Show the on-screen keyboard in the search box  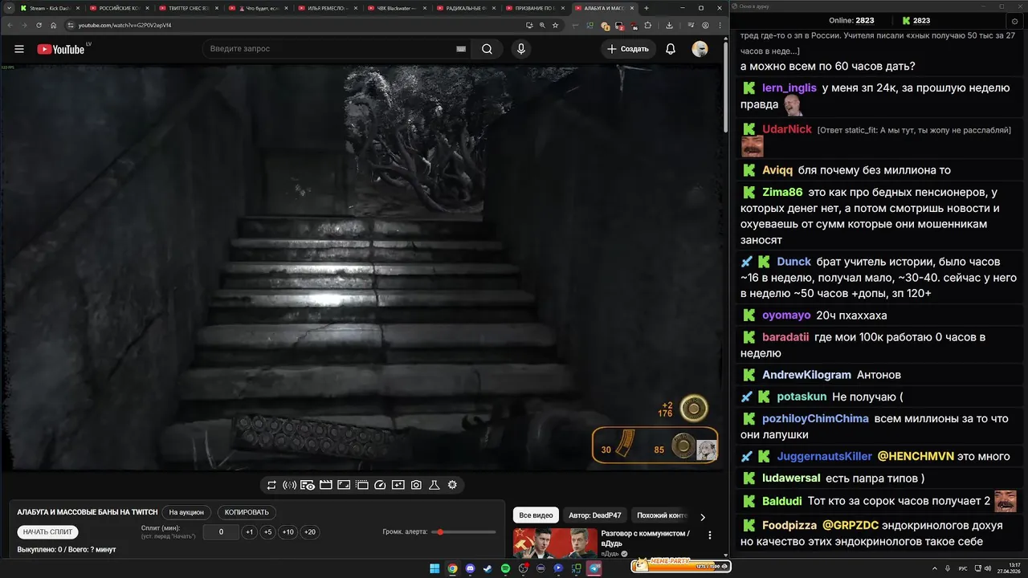click(461, 49)
